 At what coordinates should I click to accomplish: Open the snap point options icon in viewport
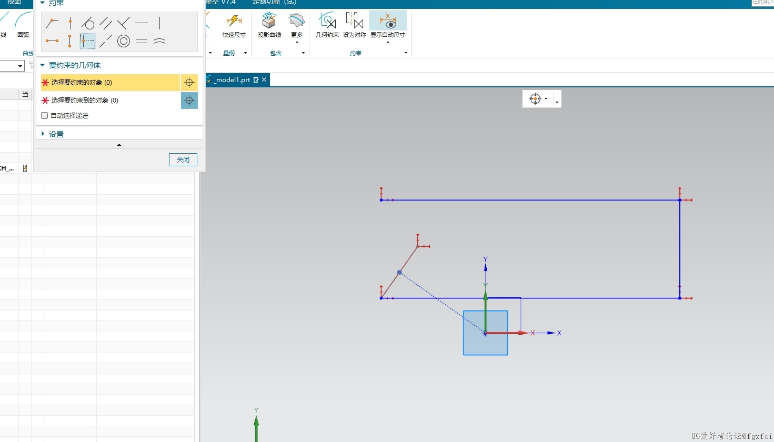click(535, 99)
